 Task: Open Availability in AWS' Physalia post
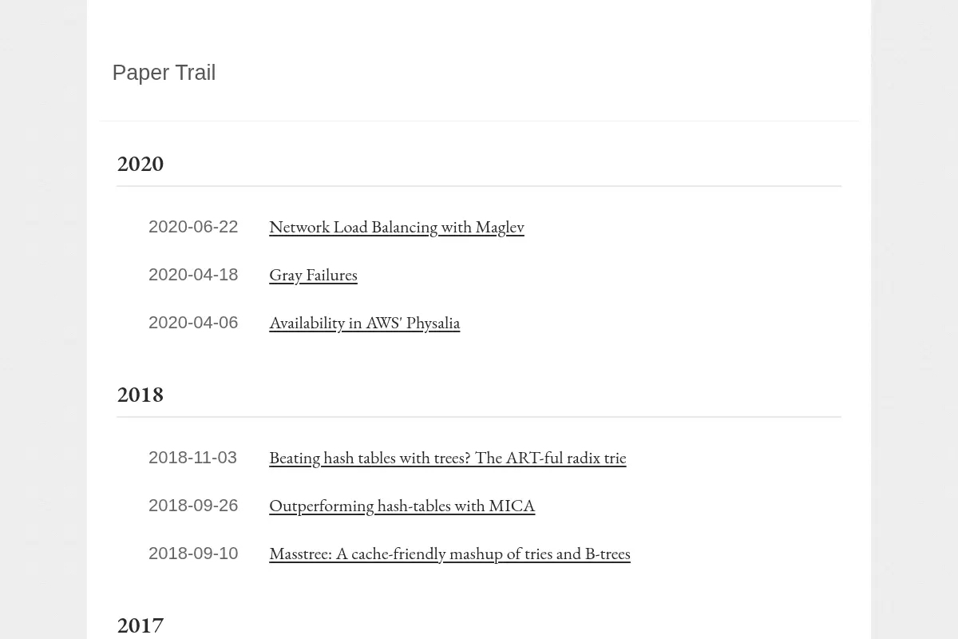(364, 323)
